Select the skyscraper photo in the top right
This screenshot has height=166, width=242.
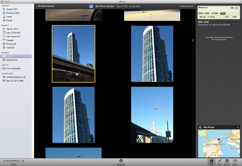(152, 54)
